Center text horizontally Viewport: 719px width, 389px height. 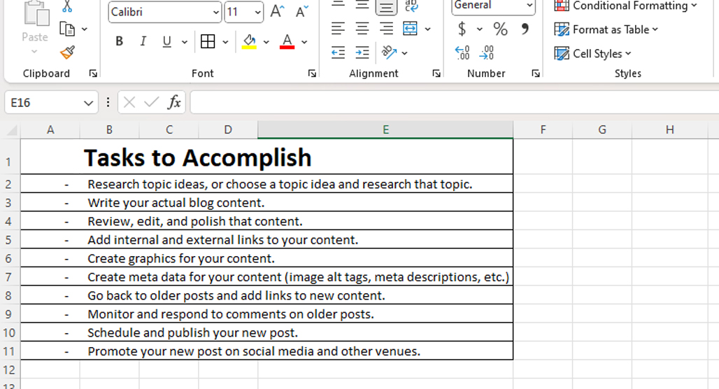pyautogui.click(x=362, y=29)
